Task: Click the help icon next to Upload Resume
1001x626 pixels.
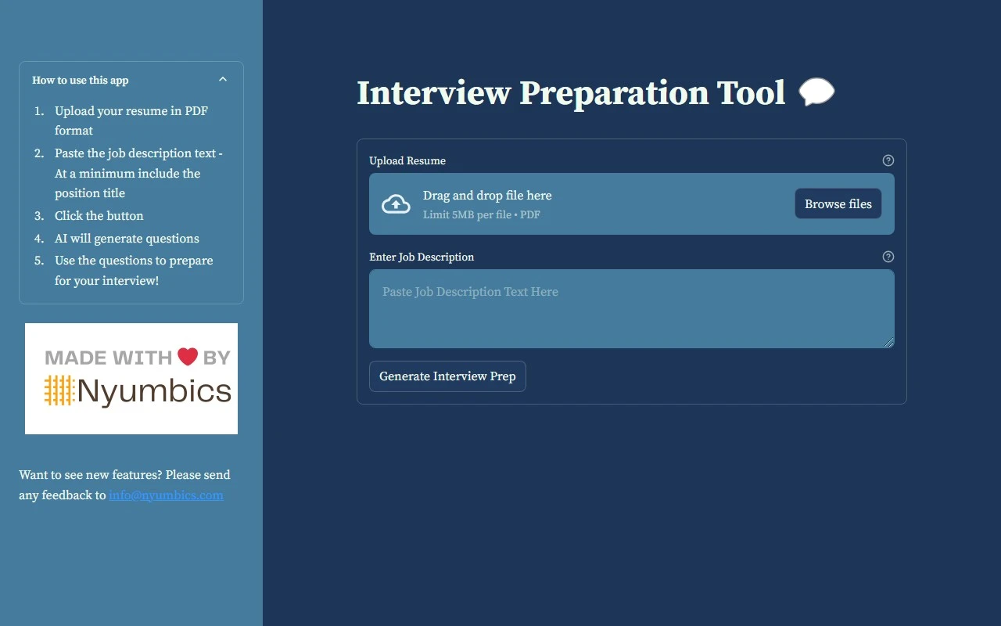Action: point(888,160)
